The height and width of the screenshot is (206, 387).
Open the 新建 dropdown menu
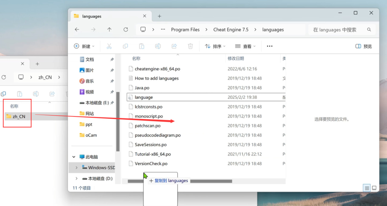coord(84,46)
